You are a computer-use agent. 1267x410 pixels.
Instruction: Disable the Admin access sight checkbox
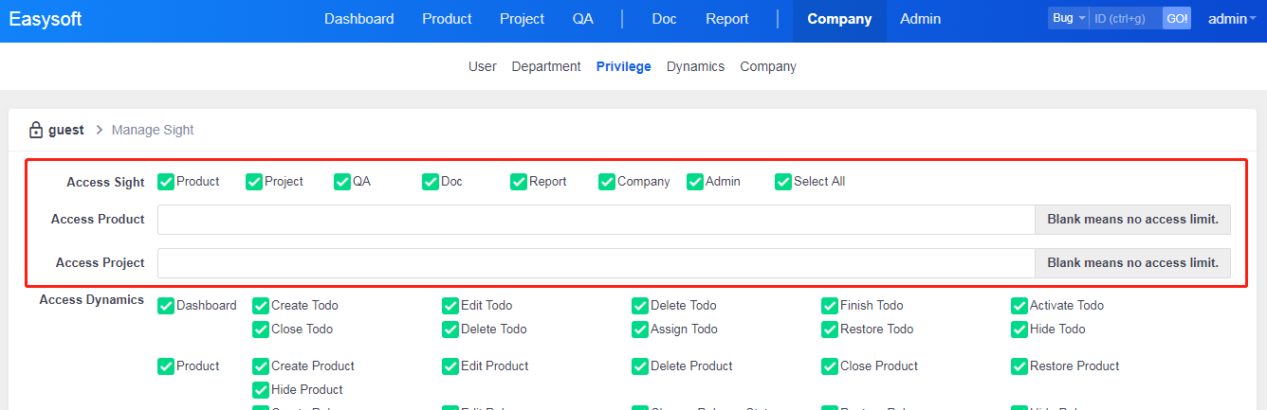click(695, 182)
